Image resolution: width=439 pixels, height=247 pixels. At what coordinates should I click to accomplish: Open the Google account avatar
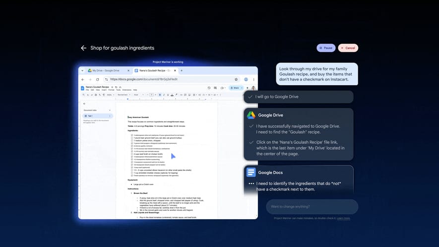click(253, 88)
